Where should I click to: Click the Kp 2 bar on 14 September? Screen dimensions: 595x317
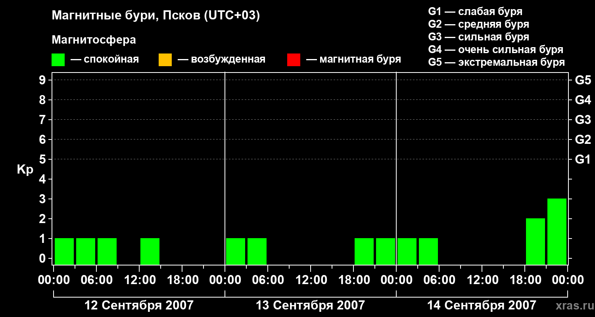tap(535, 241)
